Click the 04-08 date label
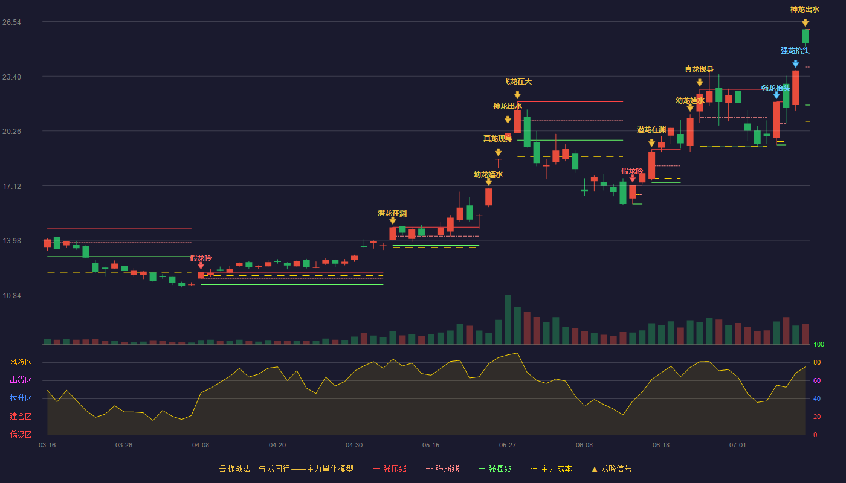The width and height of the screenshot is (846, 483). pos(201,445)
